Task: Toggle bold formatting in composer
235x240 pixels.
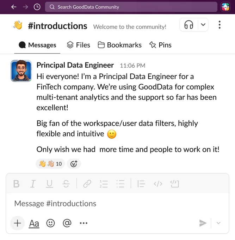Action: coord(16,184)
